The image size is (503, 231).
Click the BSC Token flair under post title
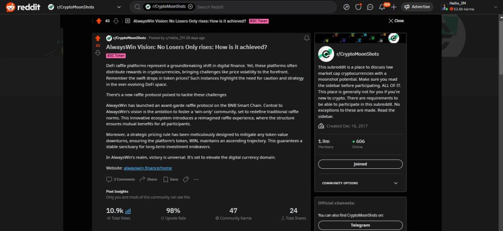point(116,56)
